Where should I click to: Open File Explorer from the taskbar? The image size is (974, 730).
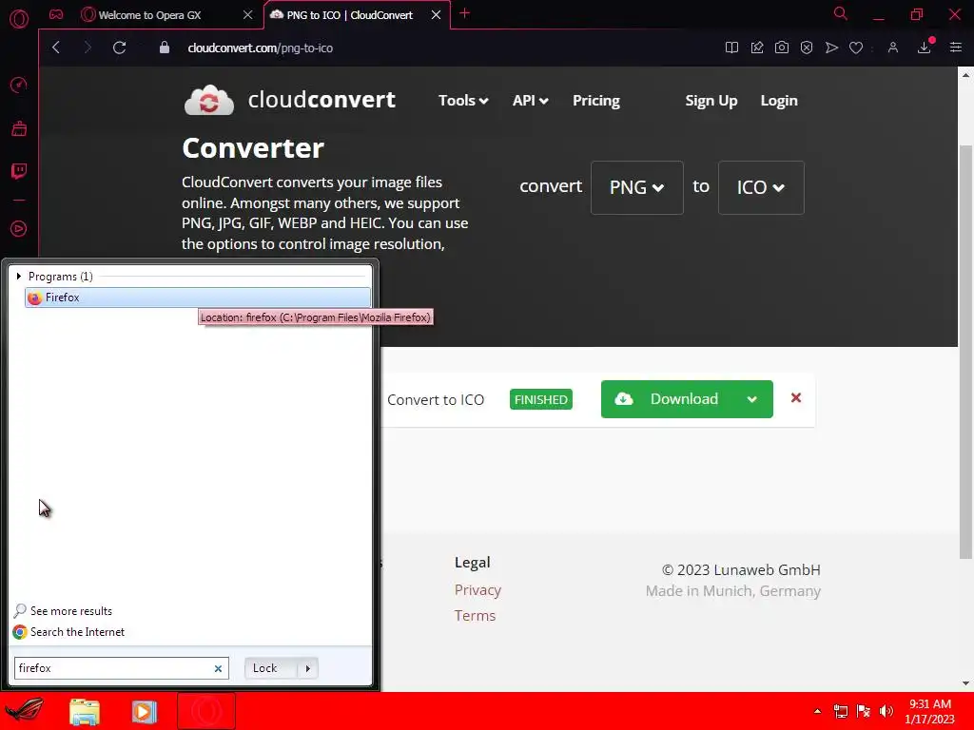(x=85, y=711)
